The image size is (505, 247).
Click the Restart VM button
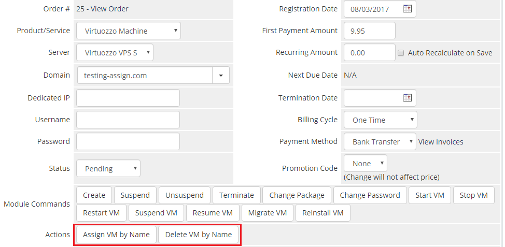coord(102,213)
